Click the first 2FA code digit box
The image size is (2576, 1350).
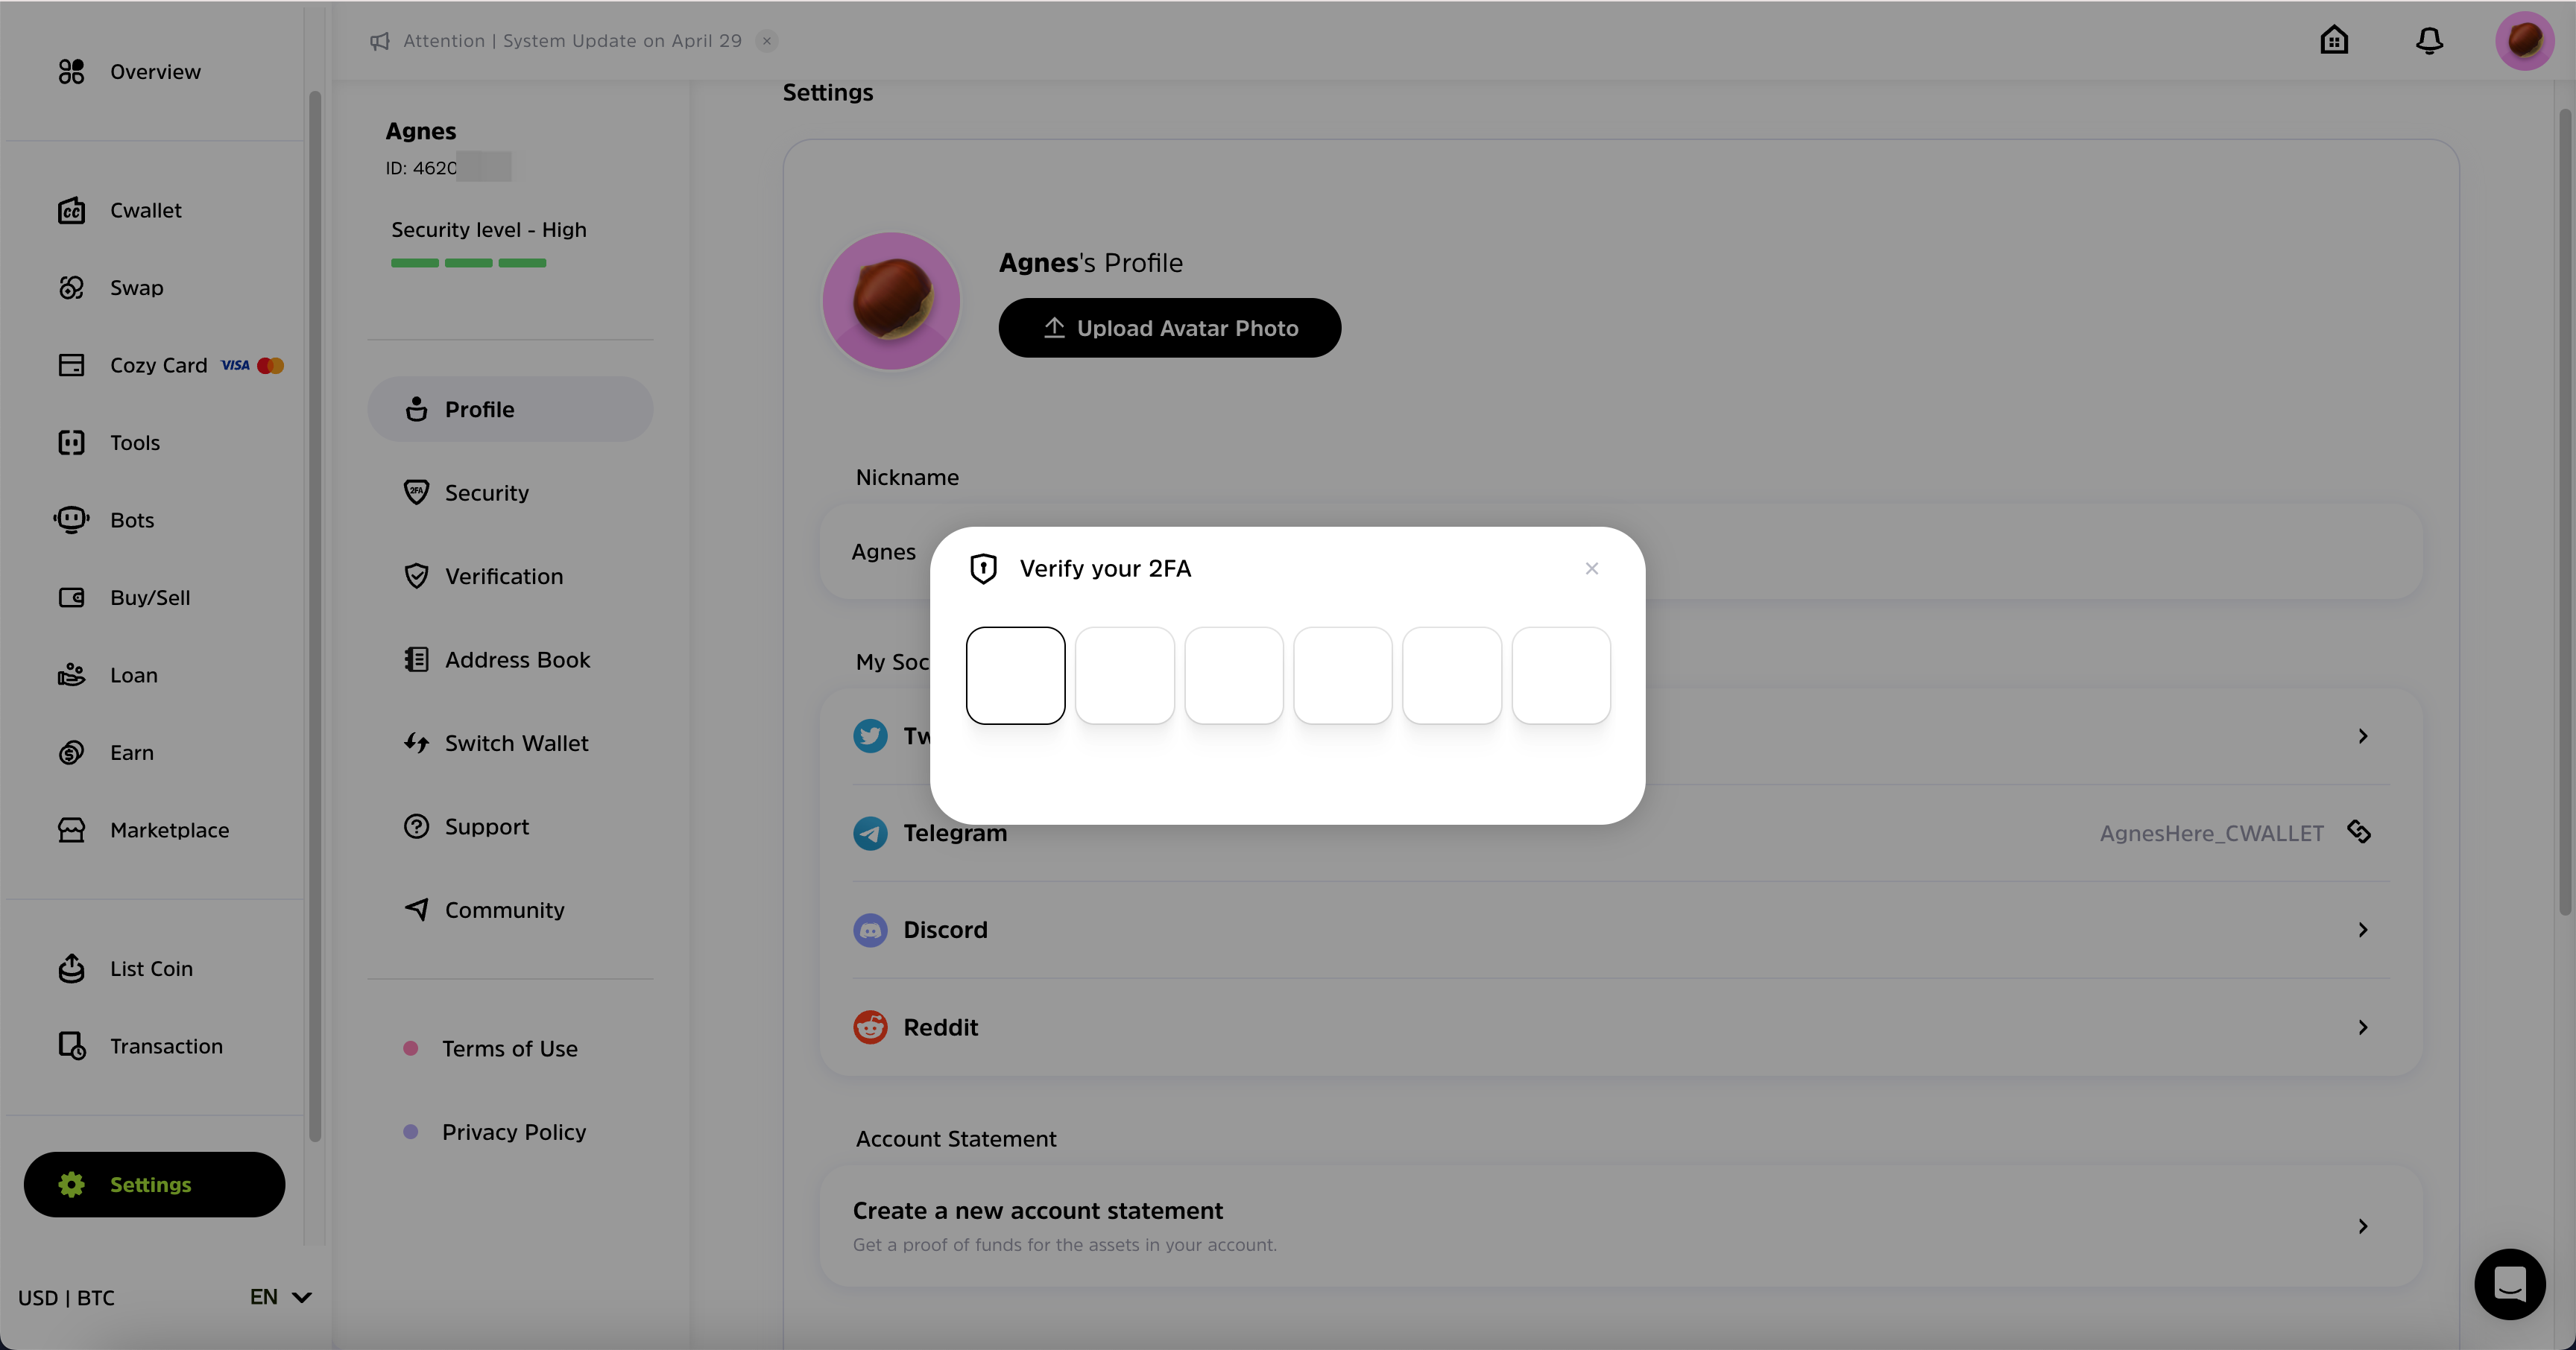(1015, 676)
